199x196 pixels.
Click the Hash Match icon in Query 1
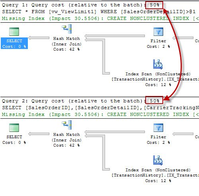[67, 29]
